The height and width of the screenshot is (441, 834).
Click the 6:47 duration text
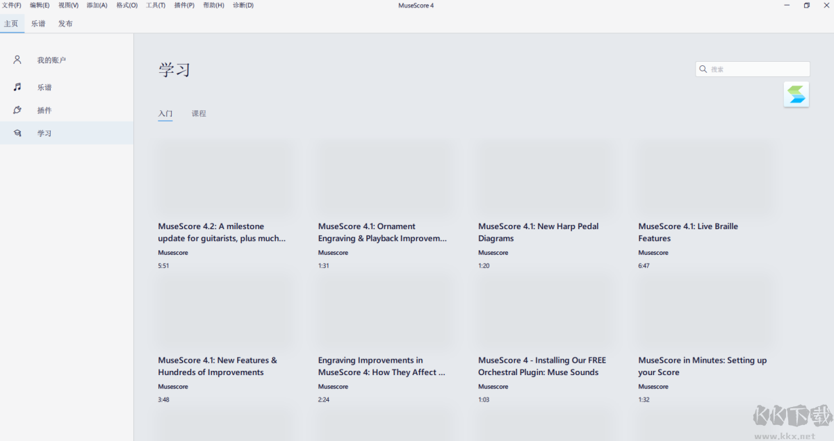click(x=644, y=266)
